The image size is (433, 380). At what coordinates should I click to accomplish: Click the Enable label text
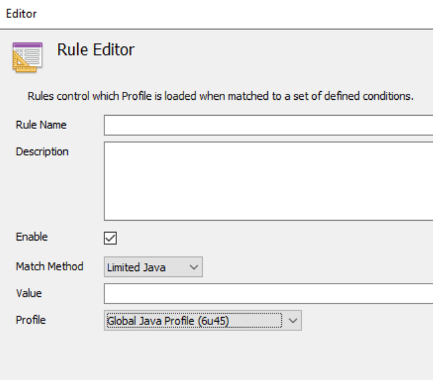(x=32, y=237)
